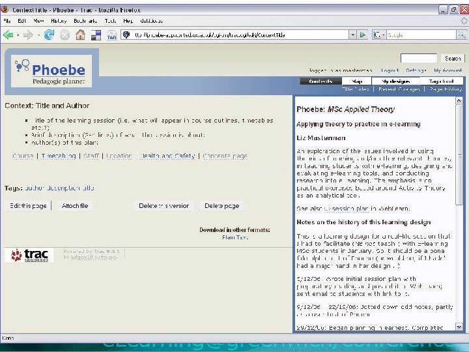Click the trac paw logo
The height and width of the screenshot is (352, 469).
29,255
